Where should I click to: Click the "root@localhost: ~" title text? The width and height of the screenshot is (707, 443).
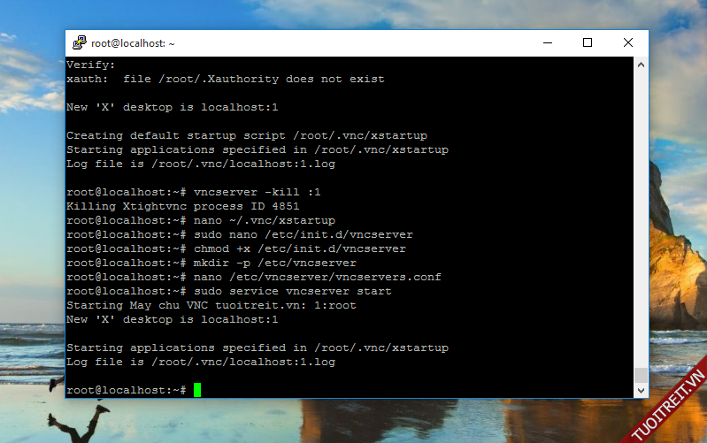tap(133, 42)
